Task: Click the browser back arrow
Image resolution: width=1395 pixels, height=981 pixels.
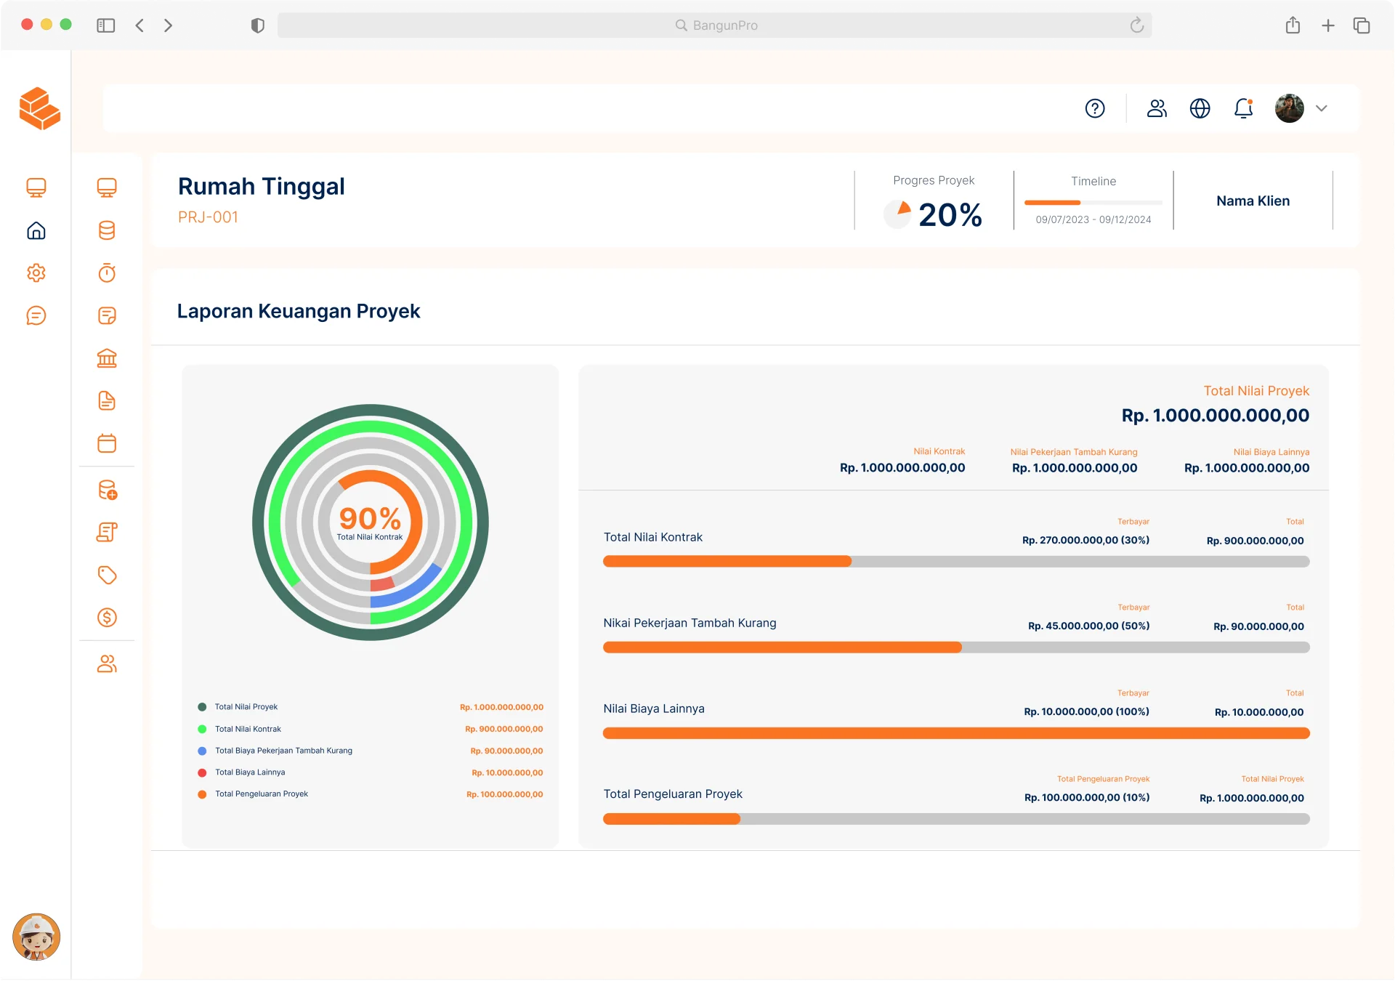Action: (x=139, y=25)
